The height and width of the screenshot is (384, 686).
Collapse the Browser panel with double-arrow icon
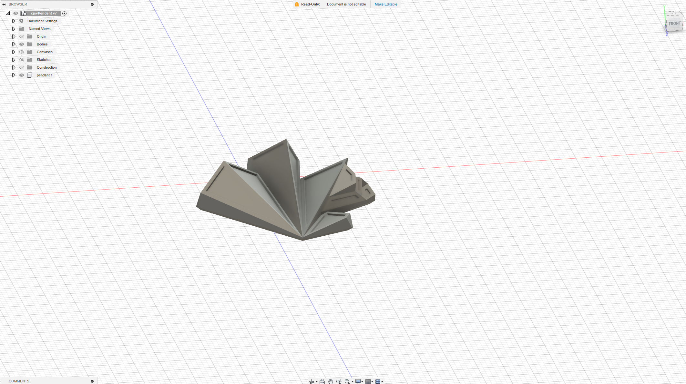coord(4,4)
